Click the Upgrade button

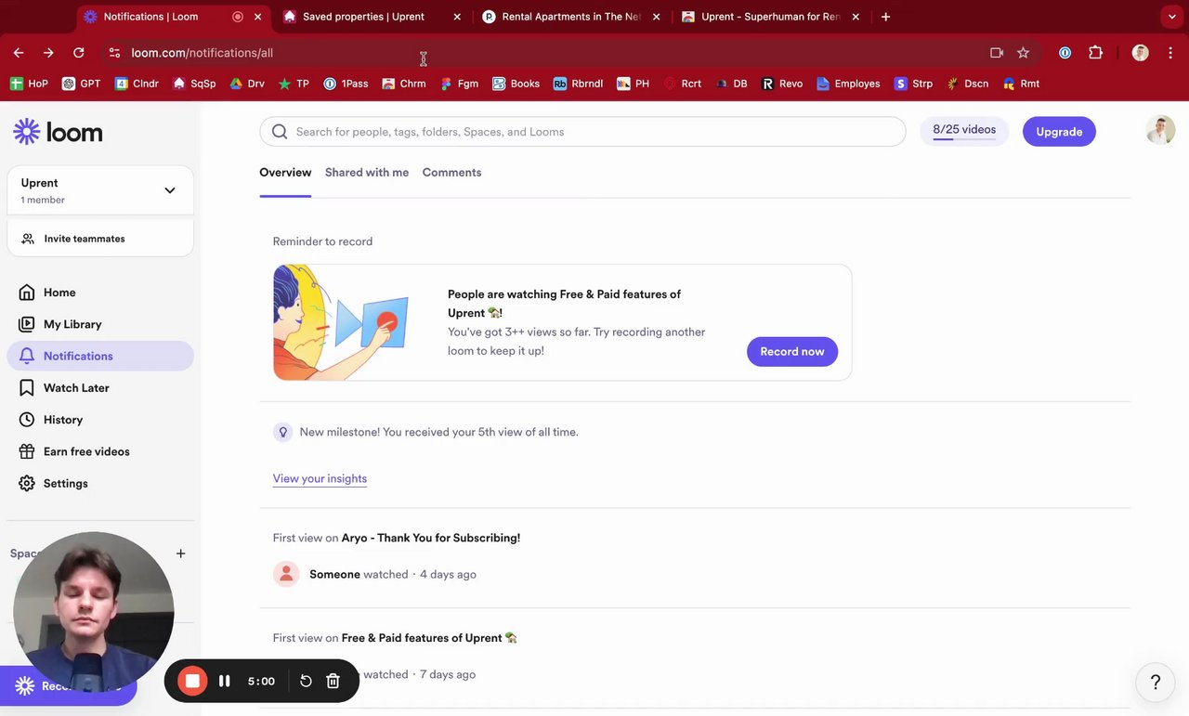pos(1059,132)
